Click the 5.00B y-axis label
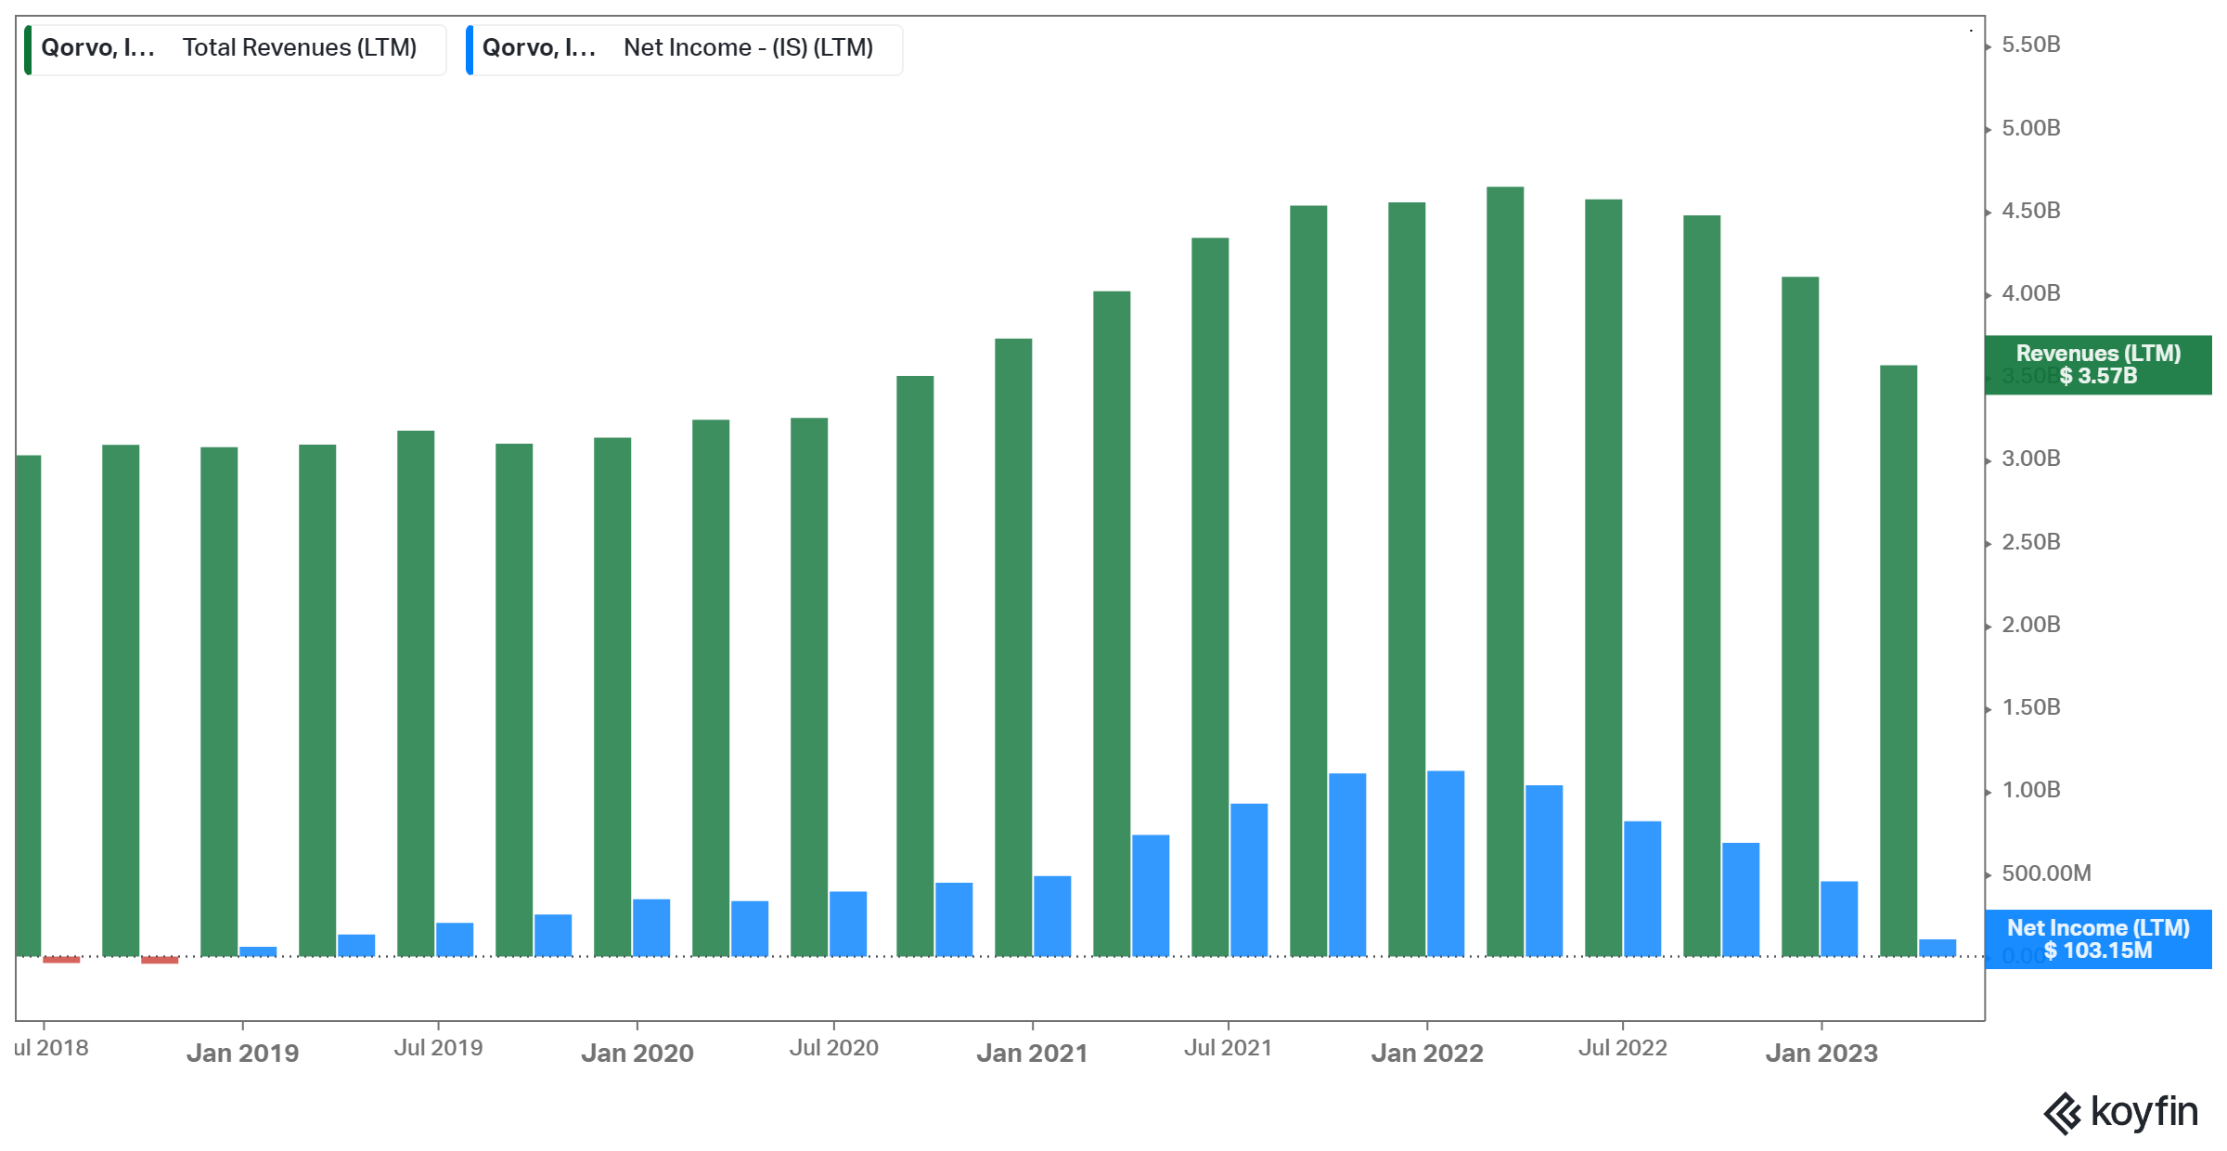 click(2030, 128)
